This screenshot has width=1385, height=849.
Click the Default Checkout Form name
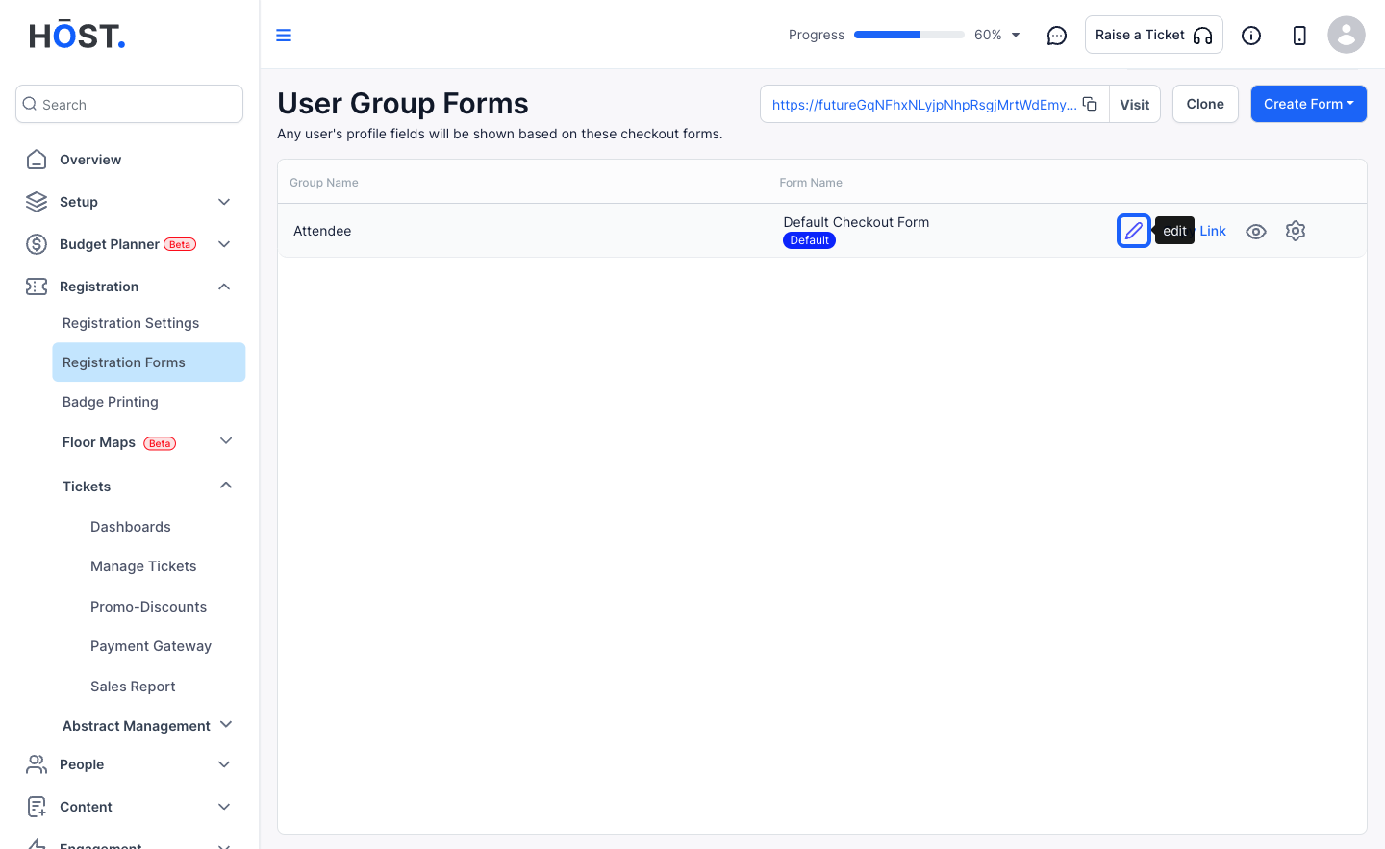point(856,222)
